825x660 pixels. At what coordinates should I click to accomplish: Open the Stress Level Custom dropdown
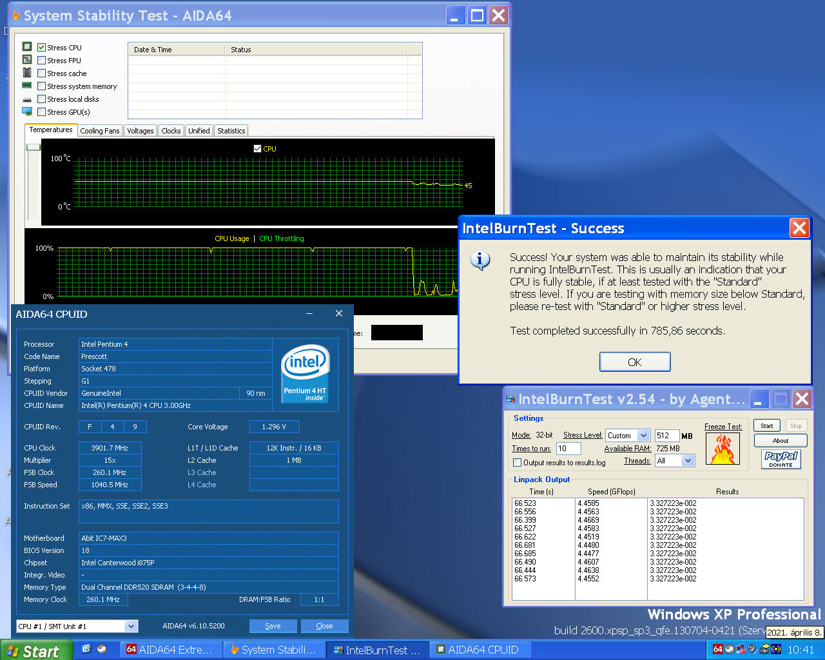[643, 436]
